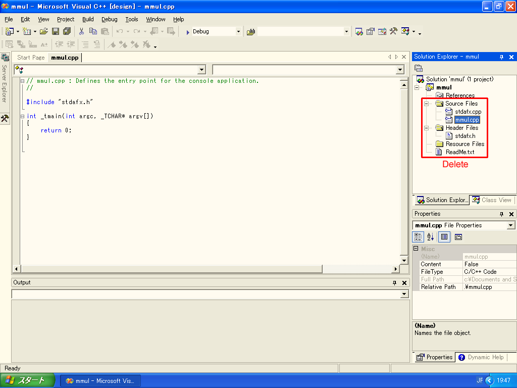517x388 pixels.
Task: Save the current file with the floppy icon
Action: click(x=56, y=32)
